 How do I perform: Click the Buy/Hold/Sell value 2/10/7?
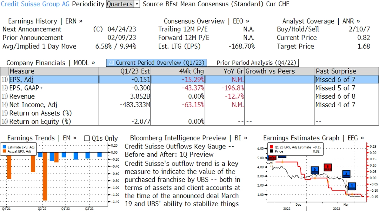pyautogui.click(x=359, y=30)
